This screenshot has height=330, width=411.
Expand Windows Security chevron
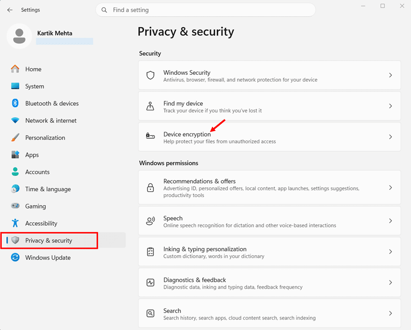pos(390,75)
